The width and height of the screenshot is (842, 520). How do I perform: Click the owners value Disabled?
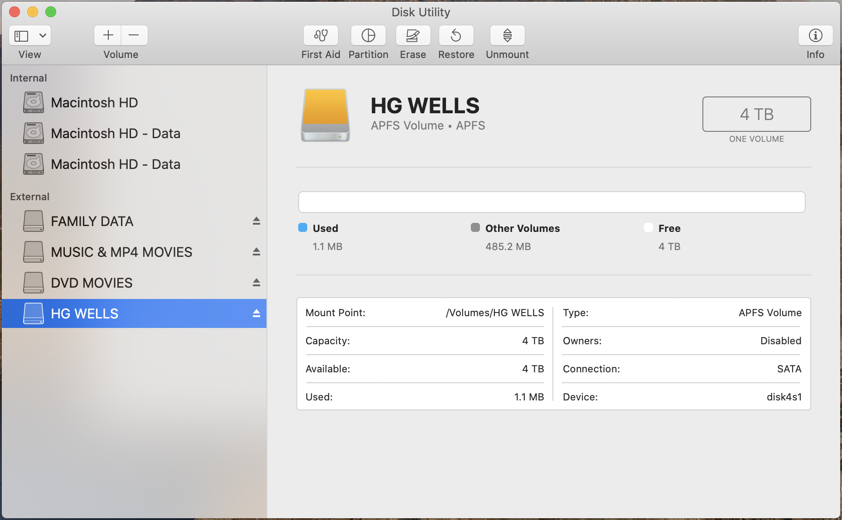781,341
